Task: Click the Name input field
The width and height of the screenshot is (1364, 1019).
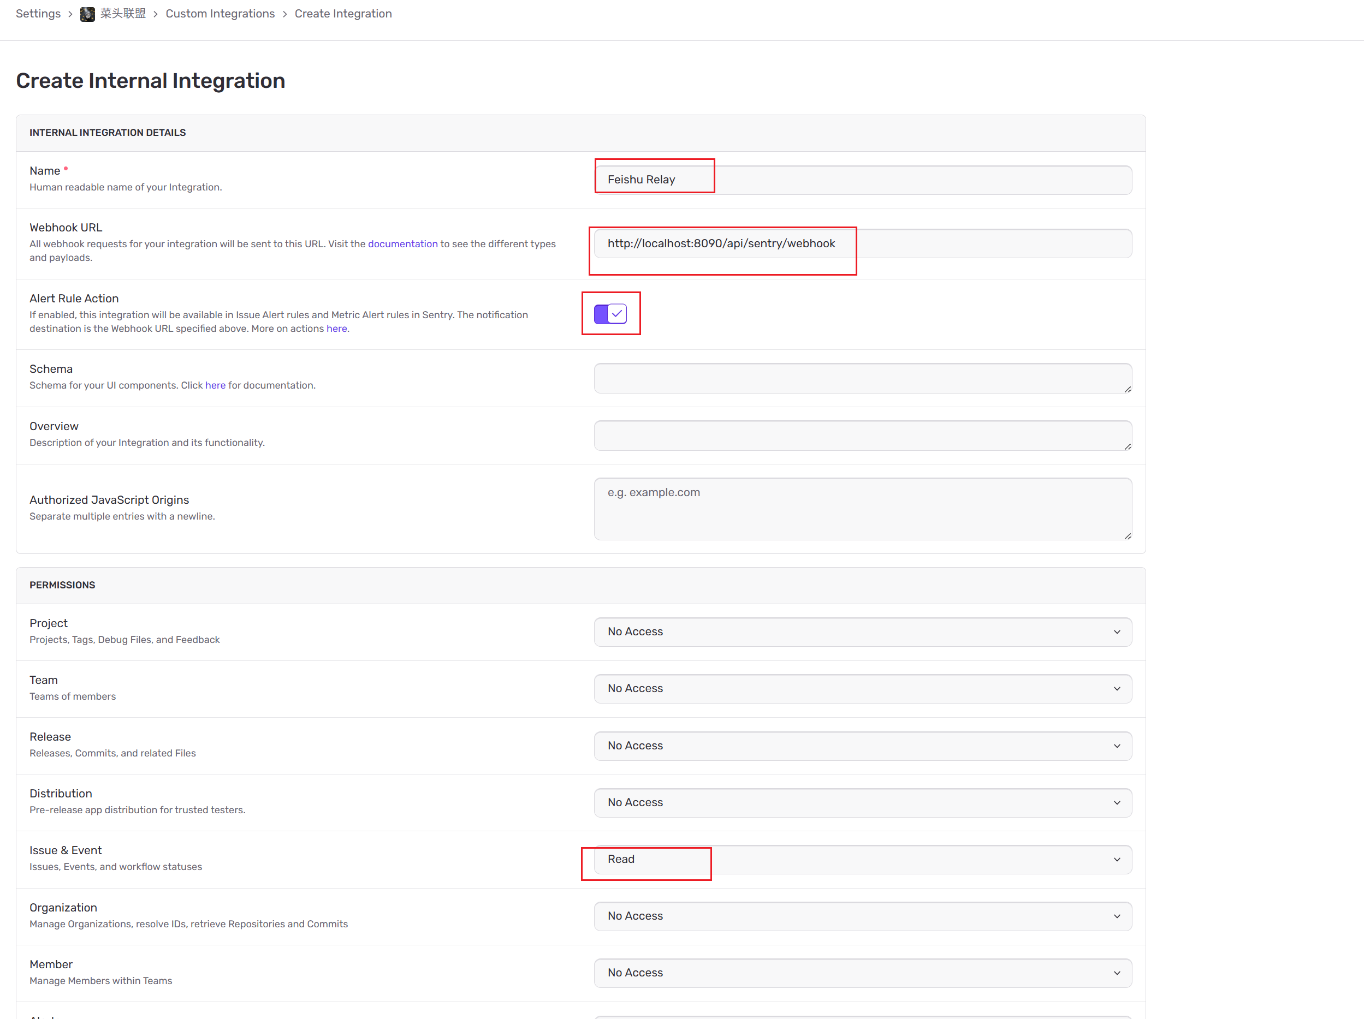Action: 862,180
